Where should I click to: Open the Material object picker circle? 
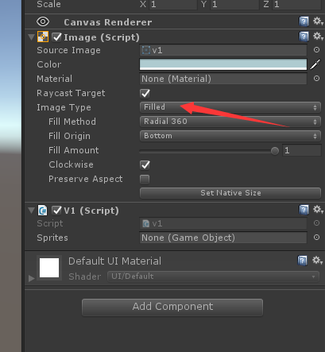tap(316, 79)
